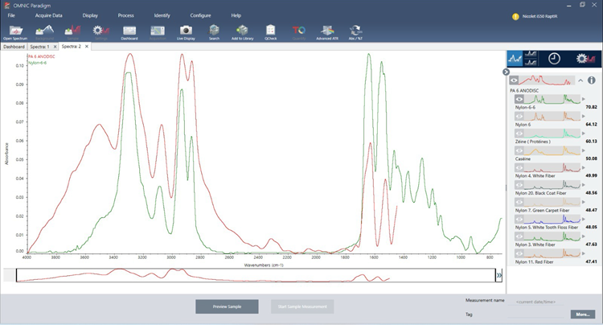Open the Settings toolbar icon

[101, 31]
